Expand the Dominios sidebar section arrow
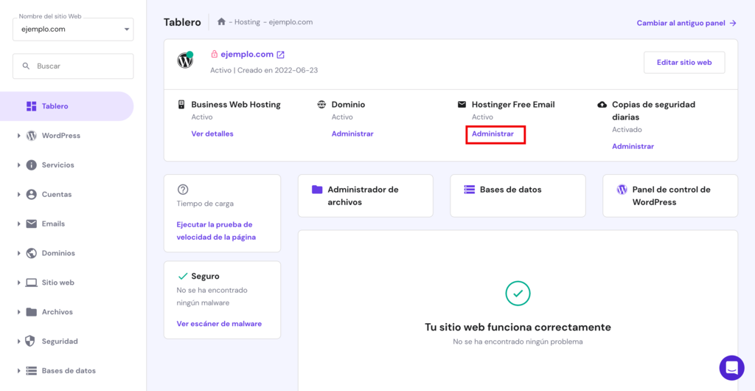 18,253
